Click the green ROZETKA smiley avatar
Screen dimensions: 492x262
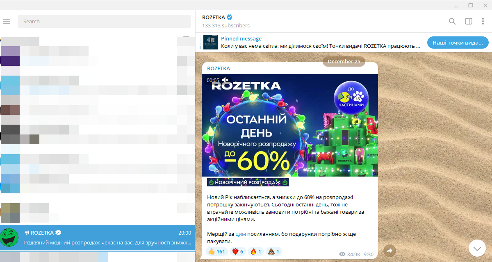(9, 237)
